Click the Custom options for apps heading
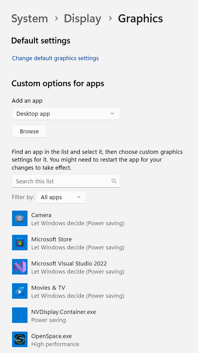Screen dimensions: 198x353 tap(58, 83)
